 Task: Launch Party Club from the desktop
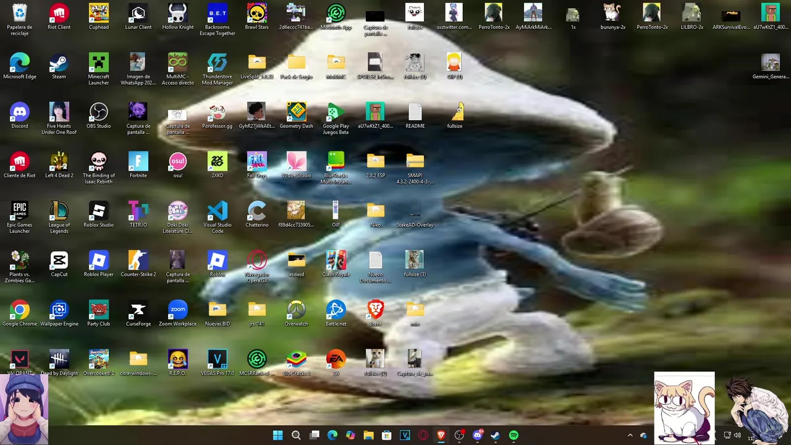tap(98, 313)
